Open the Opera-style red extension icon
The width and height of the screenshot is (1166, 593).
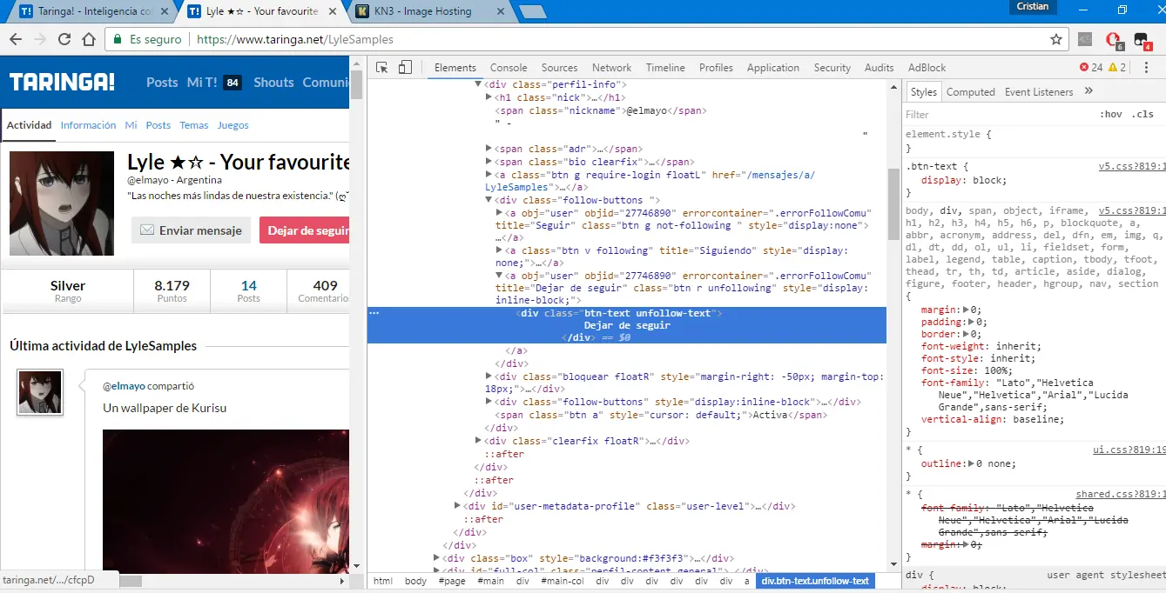pyautogui.click(x=1113, y=40)
